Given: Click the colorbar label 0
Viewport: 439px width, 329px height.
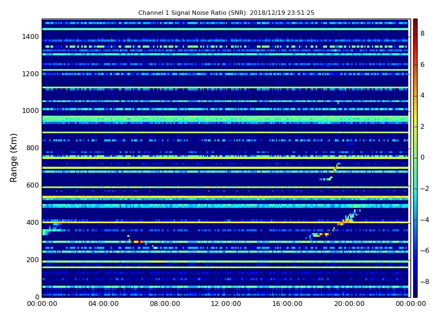Looking at the screenshot, I should pos(423,157).
